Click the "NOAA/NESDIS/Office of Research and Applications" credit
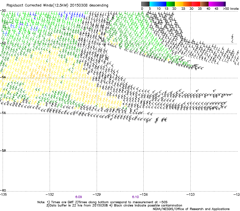The width and height of the screenshot is (240, 211). click(191, 209)
